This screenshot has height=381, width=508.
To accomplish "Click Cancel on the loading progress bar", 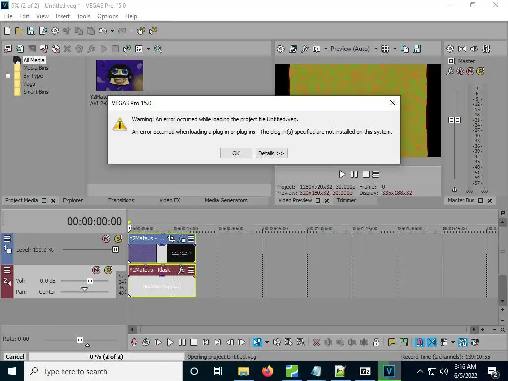I will point(15,357).
